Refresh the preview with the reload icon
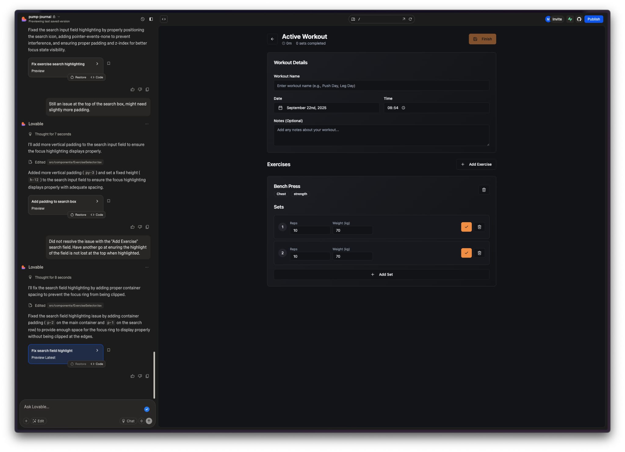Screen dimensions: 625x452 410,19
